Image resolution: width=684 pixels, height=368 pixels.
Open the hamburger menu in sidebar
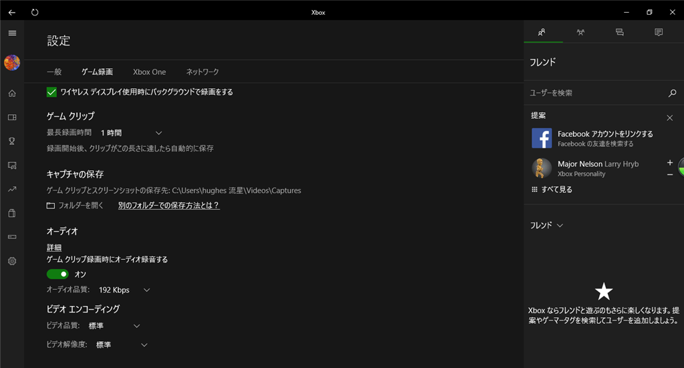coord(12,33)
